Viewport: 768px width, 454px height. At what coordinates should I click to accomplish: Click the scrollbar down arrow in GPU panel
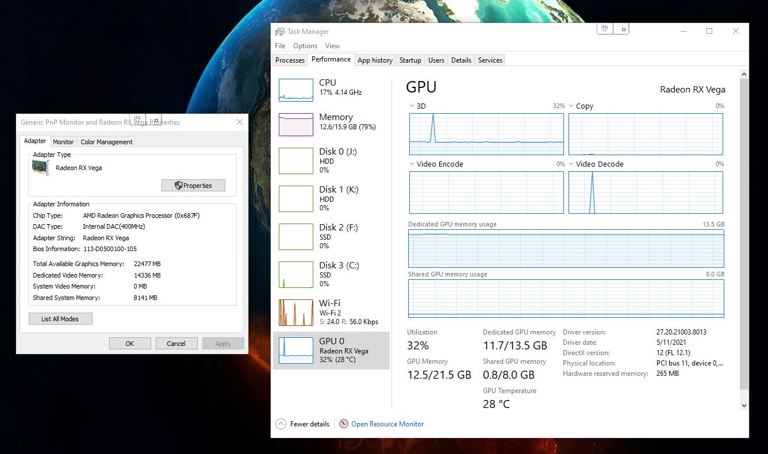(x=744, y=405)
